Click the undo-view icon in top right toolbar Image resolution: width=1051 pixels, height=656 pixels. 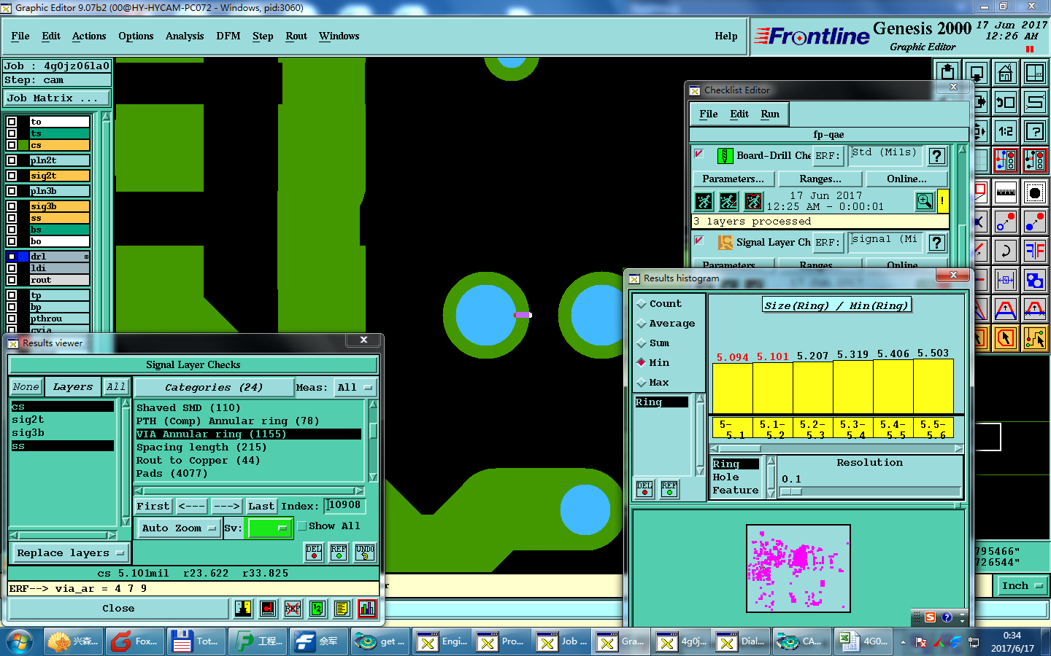[1006, 102]
